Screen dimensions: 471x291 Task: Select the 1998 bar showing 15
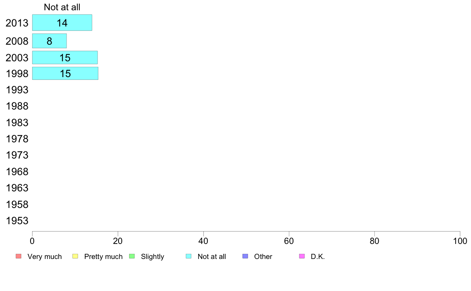pos(65,74)
